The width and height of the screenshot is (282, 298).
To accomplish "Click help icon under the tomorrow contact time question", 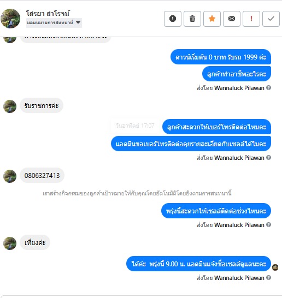I will click(x=268, y=225).
